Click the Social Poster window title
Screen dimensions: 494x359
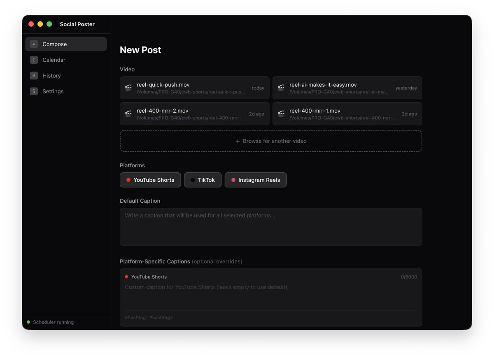(77, 24)
